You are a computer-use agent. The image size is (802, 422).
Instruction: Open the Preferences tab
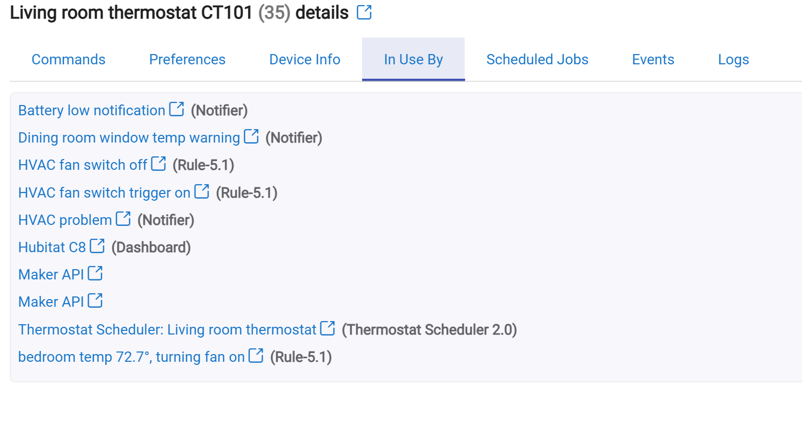[187, 60]
